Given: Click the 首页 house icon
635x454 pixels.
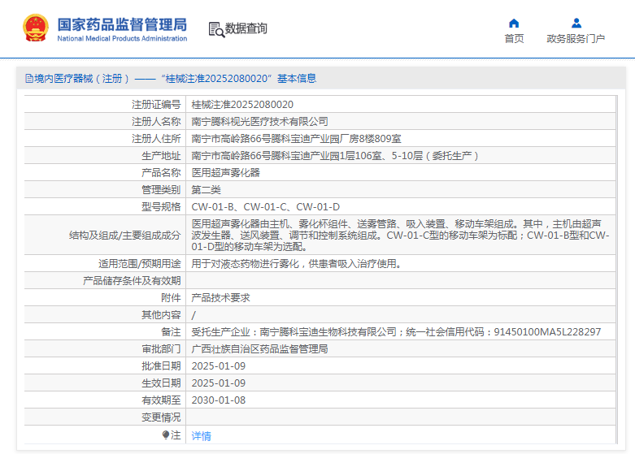Looking at the screenshot, I should click(514, 23).
